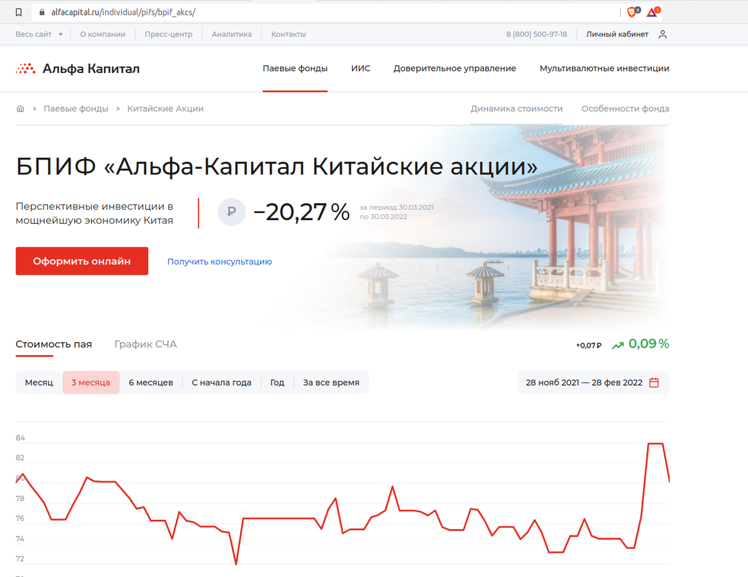Open 'О компании' link

pyautogui.click(x=103, y=34)
